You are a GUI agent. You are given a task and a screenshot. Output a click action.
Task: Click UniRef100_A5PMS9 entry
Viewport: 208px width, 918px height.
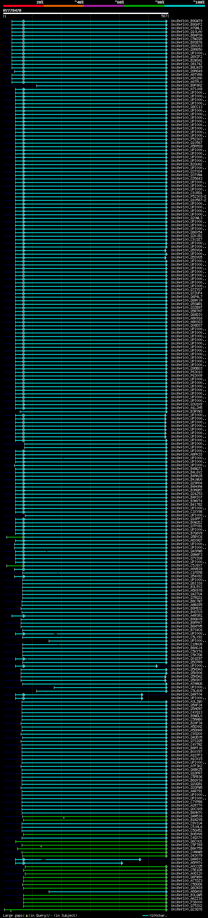coord(186,146)
